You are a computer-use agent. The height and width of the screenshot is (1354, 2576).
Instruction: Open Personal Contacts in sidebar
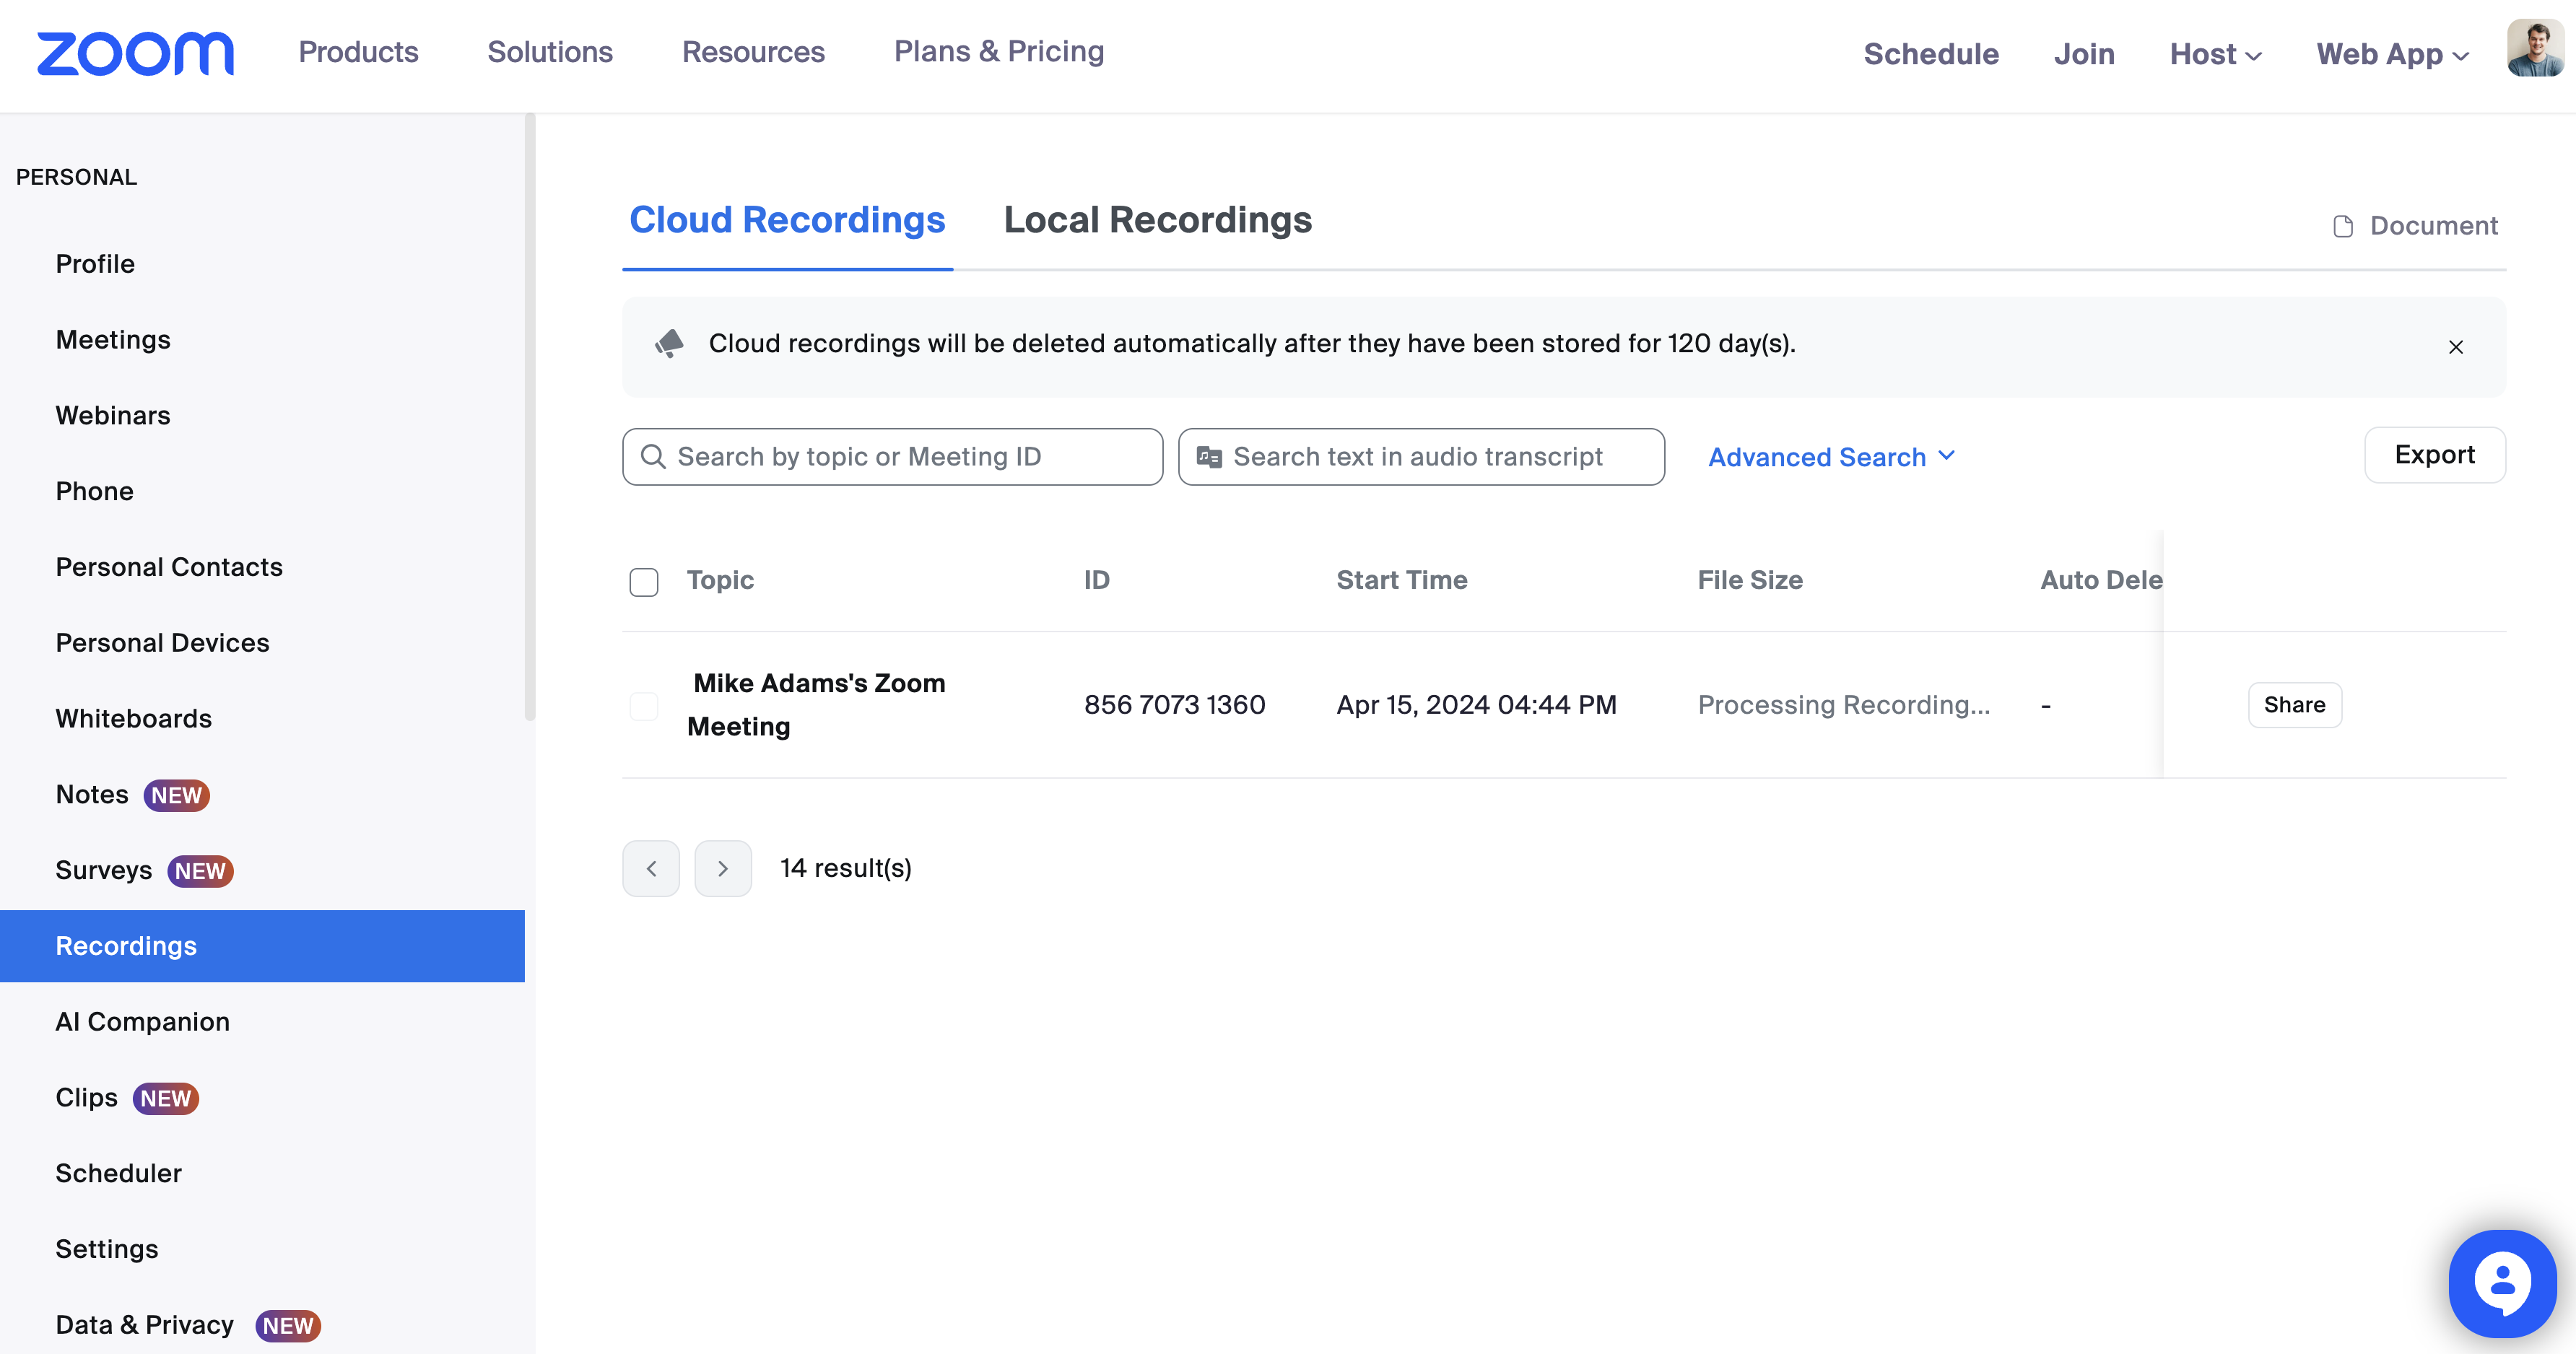point(169,568)
